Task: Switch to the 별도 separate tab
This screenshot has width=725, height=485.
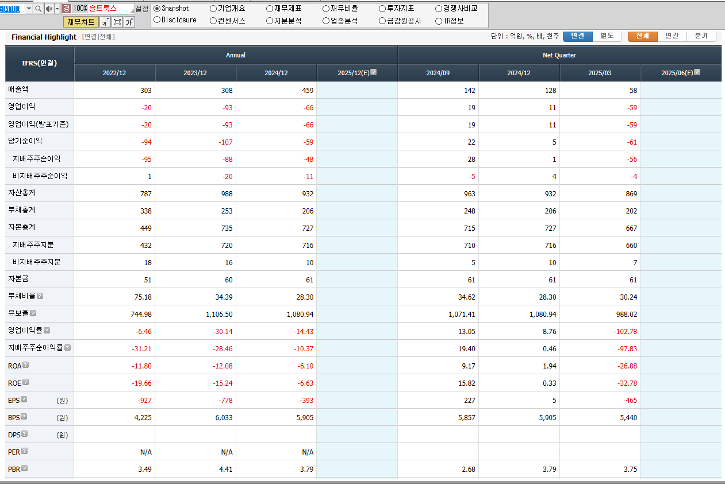Action: 607,36
